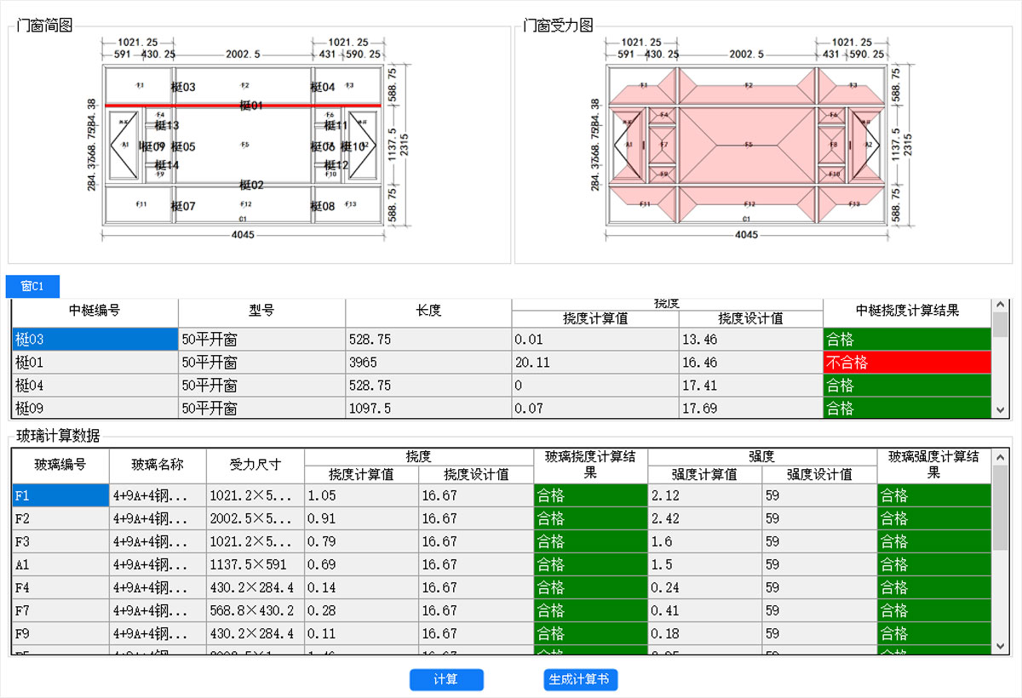Screen dimensions: 1022x698
Task: Select the 梃03 row in mullion table
Action: tap(95, 340)
